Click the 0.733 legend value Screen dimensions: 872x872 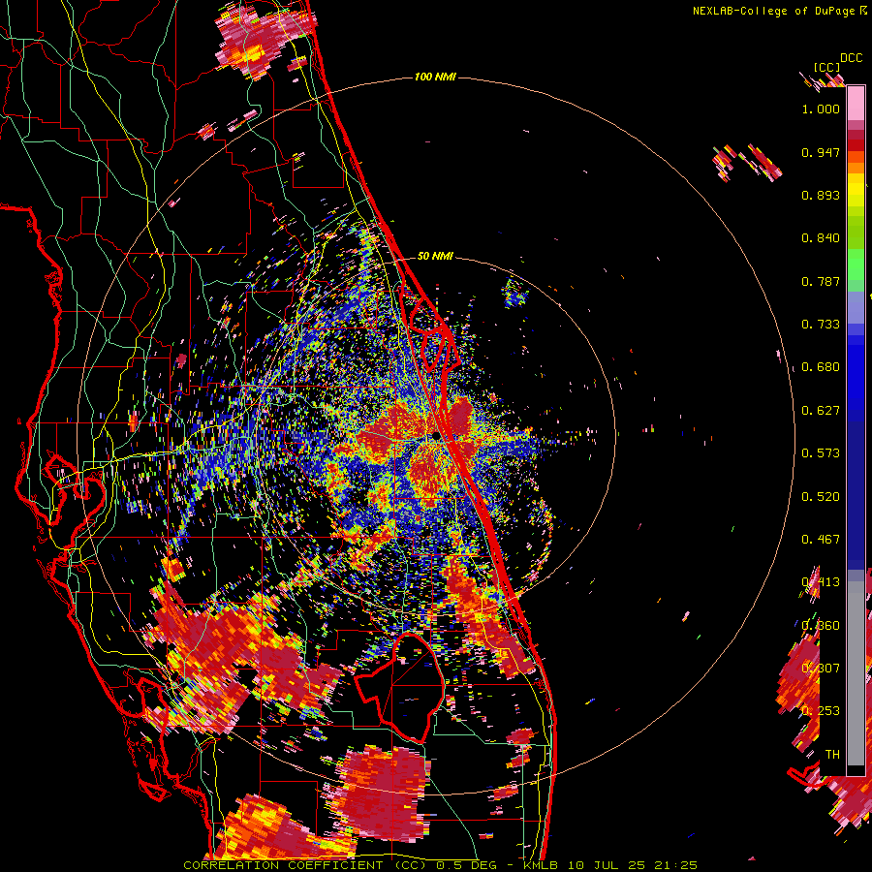pyautogui.click(x=821, y=325)
